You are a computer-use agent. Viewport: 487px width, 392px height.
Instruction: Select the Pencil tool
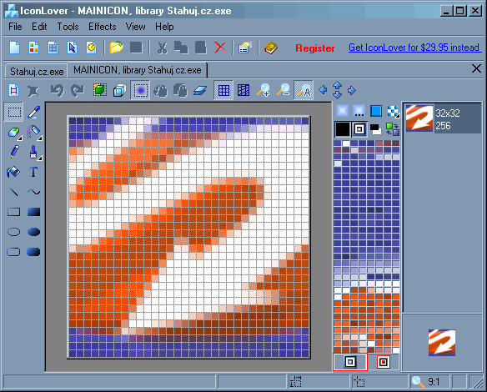click(14, 152)
